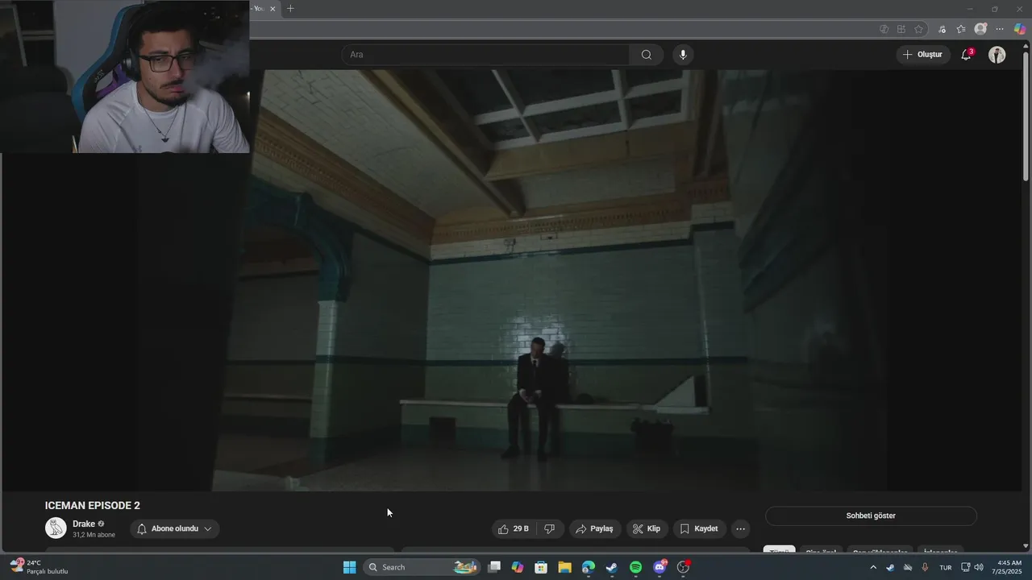Share video with Paylaş button

595,529
